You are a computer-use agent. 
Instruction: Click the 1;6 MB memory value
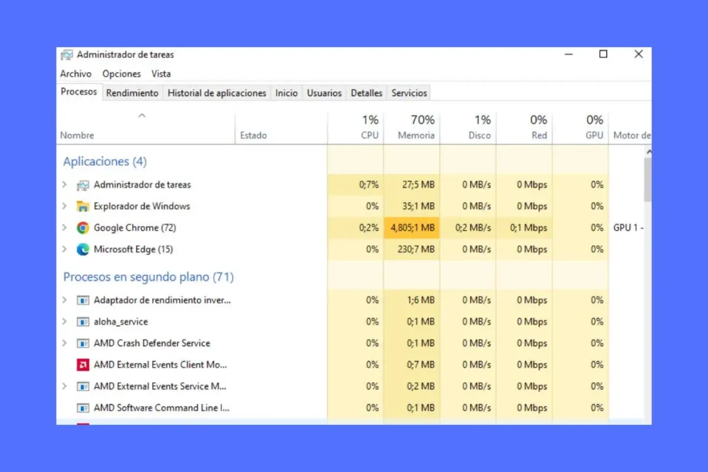pyautogui.click(x=420, y=300)
